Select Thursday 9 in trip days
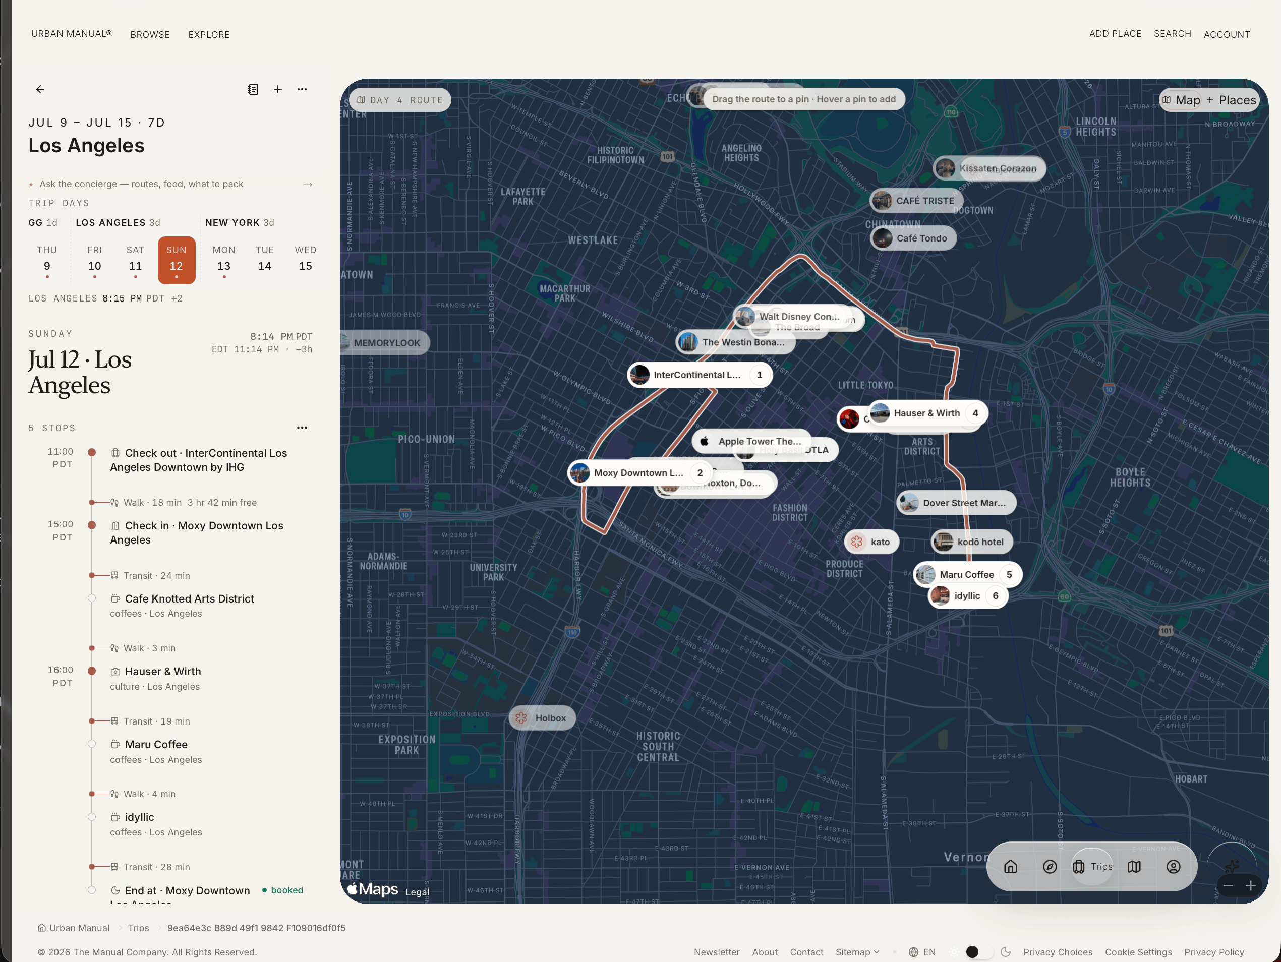The height and width of the screenshot is (962, 1281). pyautogui.click(x=47, y=260)
